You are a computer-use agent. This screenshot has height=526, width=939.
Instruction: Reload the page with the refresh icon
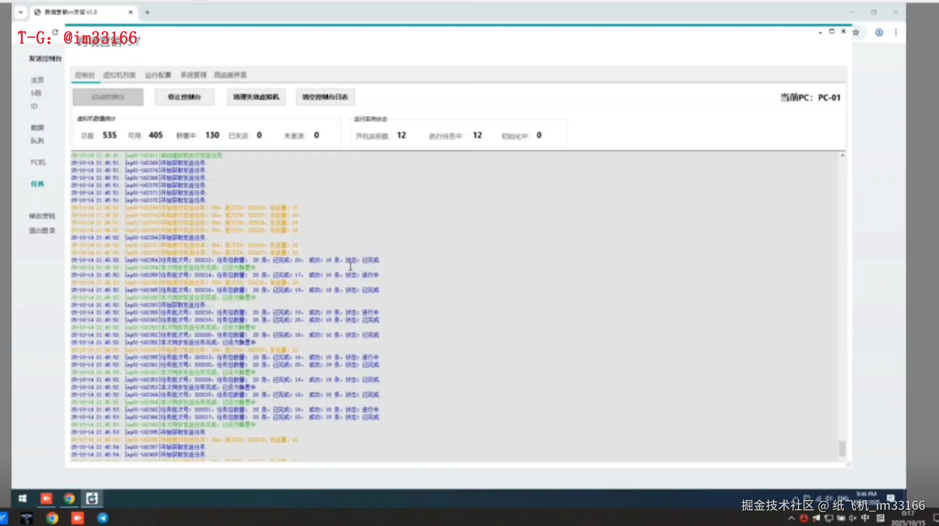pos(55,32)
